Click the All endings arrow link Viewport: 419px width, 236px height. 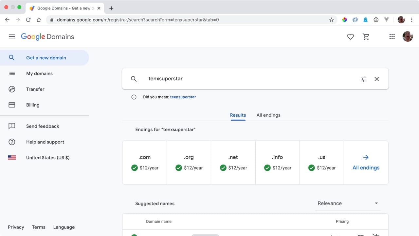tap(366, 163)
